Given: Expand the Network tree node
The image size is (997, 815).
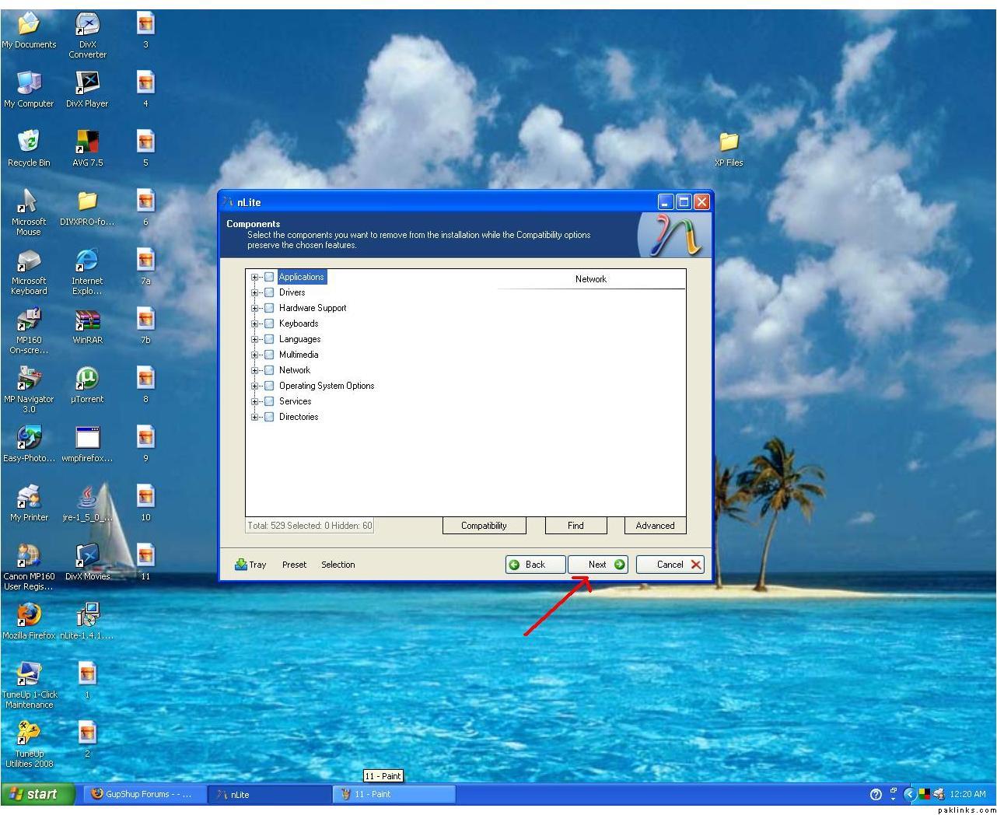Looking at the screenshot, I should click(x=254, y=370).
